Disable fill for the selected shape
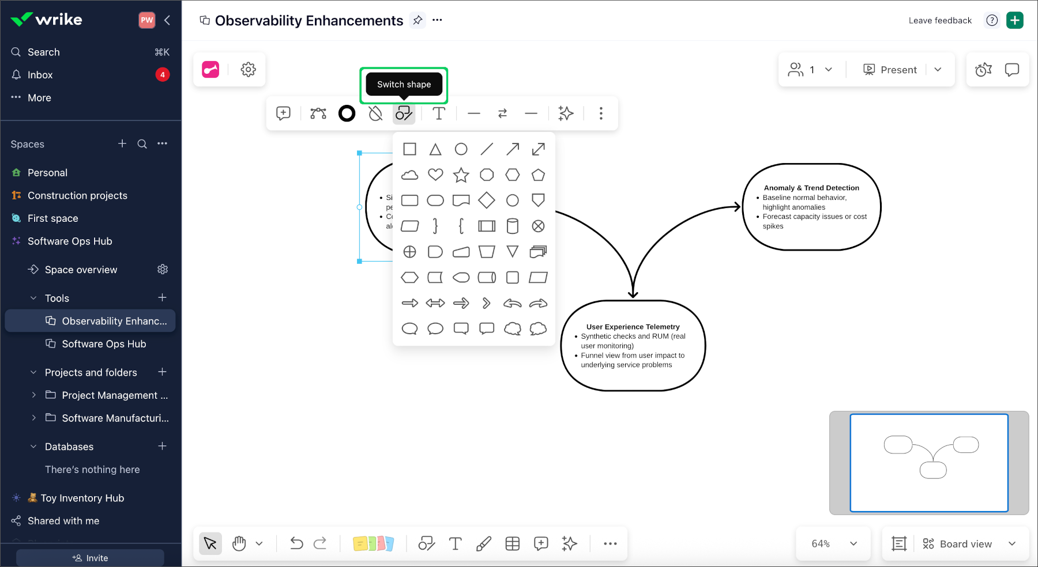The height and width of the screenshot is (567, 1038). click(375, 113)
